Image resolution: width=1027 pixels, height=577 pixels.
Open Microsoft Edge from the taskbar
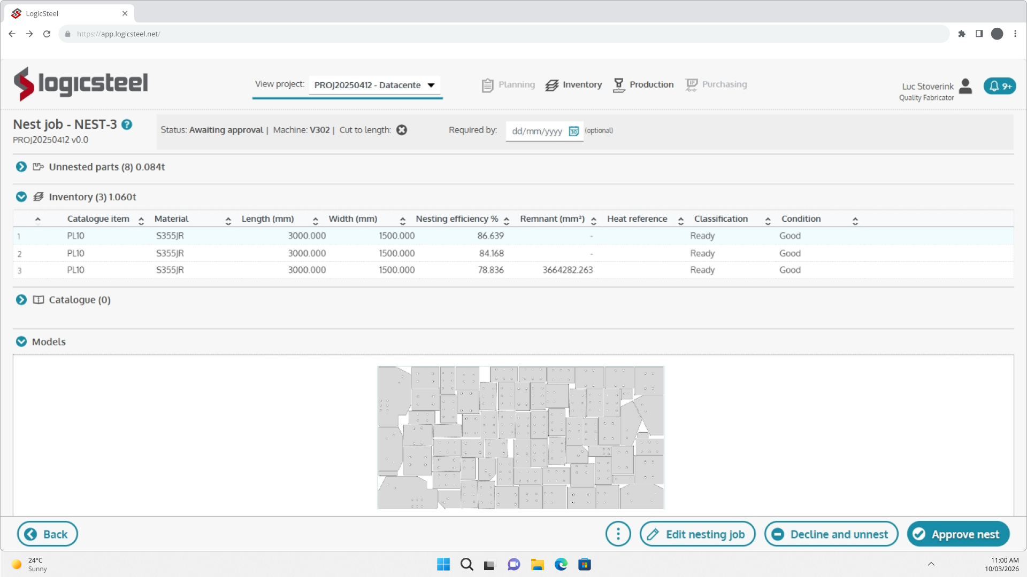[x=561, y=564]
